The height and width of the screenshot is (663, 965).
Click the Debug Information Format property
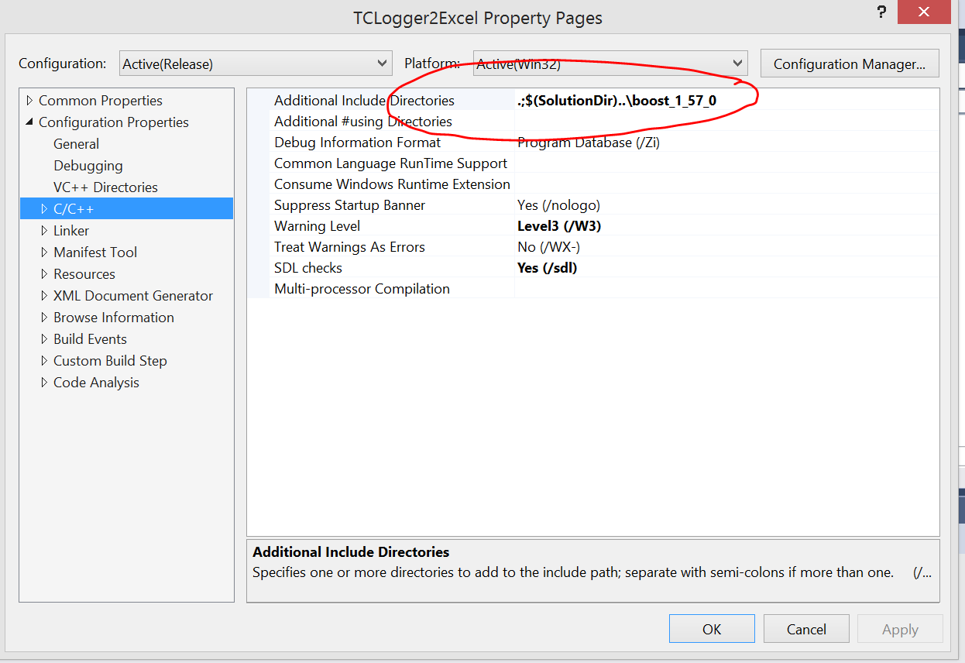tap(358, 143)
